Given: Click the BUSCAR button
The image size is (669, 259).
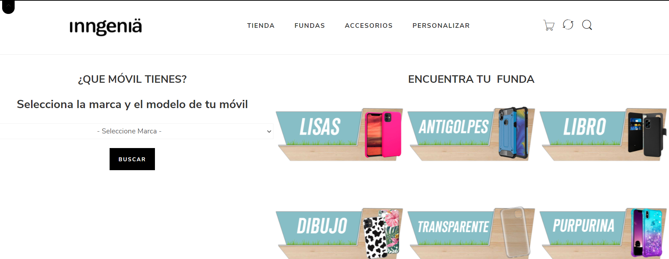Looking at the screenshot, I should tap(132, 159).
